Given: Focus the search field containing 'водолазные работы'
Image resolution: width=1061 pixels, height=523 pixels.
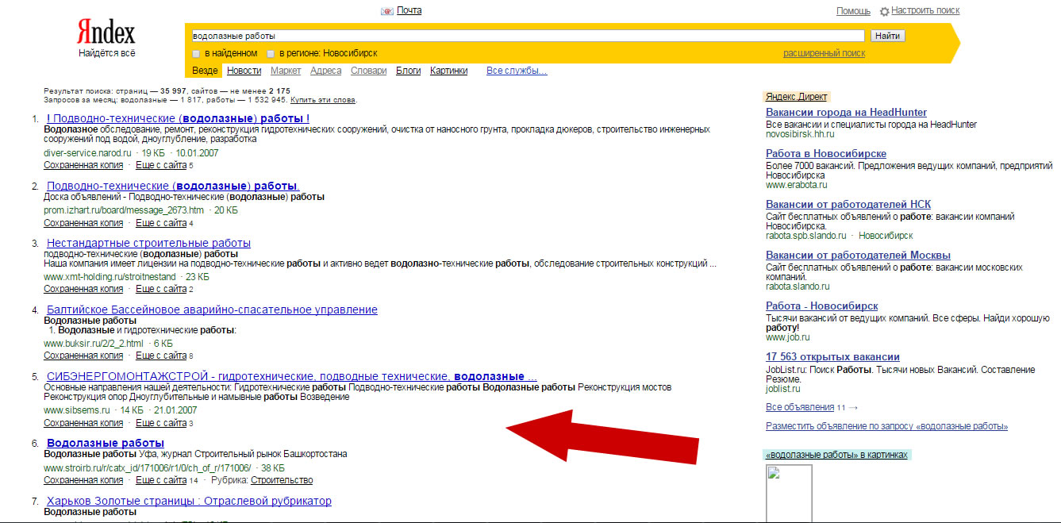Looking at the screenshot, I should tap(528, 36).
